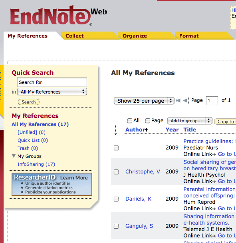
Task: Open the Sharing information e-health systems title
Action: (x=209, y=219)
